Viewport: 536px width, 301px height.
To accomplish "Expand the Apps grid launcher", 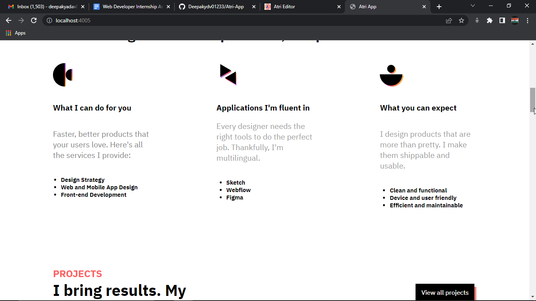I will pyautogui.click(x=8, y=33).
